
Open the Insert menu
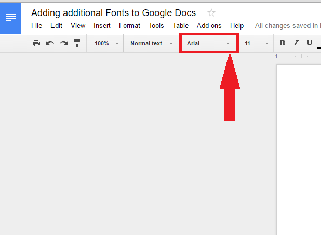click(102, 26)
